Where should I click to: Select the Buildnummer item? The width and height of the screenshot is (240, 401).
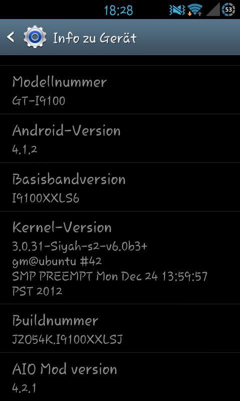click(120, 328)
